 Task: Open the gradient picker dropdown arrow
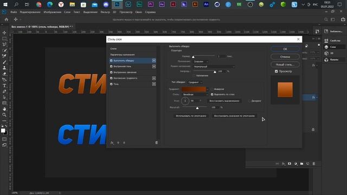click(207, 89)
